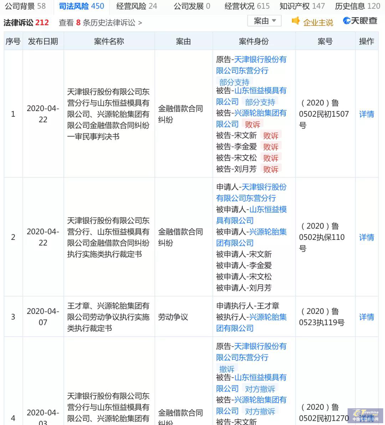This screenshot has height=425, width=385.
Task: Open 详情 for case 民初1507号
Action: coord(366,114)
